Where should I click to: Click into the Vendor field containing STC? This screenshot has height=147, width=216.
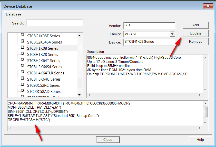(x=150, y=25)
